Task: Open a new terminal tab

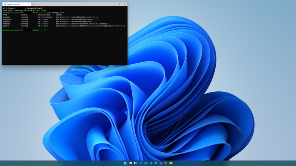Action: (33, 4)
